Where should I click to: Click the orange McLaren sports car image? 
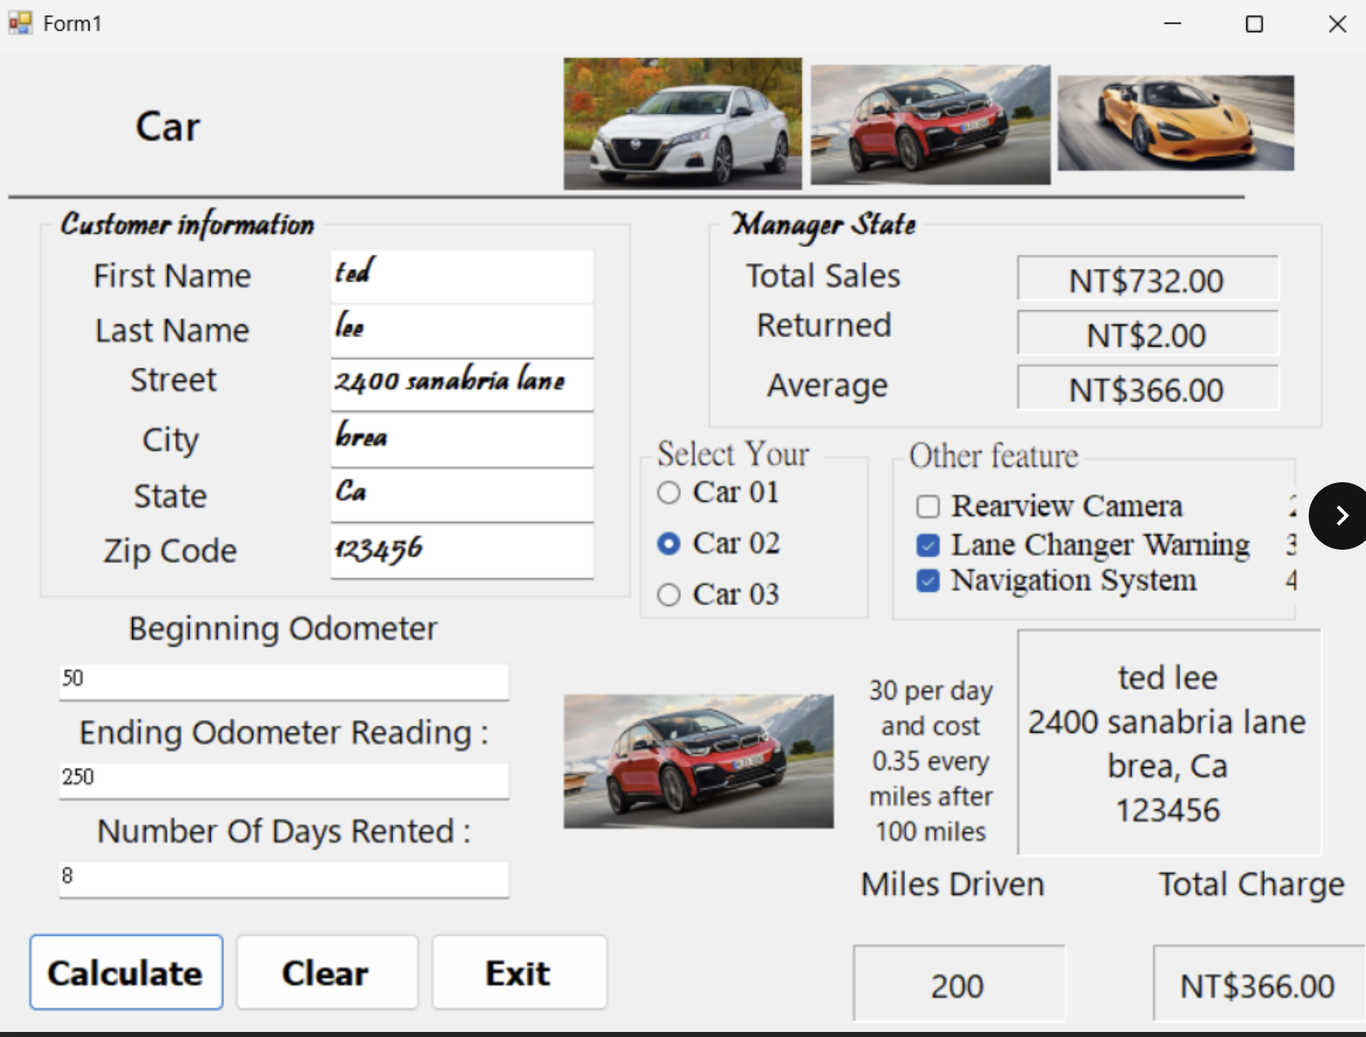coord(1176,123)
